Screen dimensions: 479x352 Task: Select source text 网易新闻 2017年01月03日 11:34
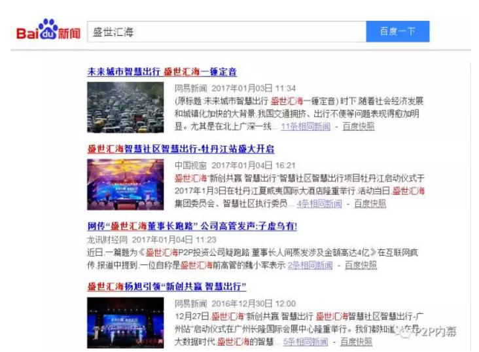click(x=235, y=88)
